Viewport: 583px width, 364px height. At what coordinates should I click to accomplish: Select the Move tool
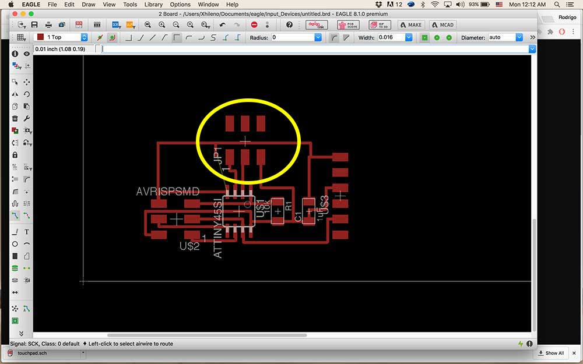[27, 82]
